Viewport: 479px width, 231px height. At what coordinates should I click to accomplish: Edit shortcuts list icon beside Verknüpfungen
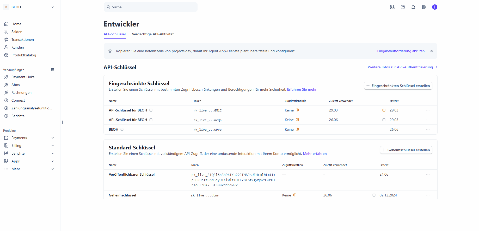click(x=53, y=70)
